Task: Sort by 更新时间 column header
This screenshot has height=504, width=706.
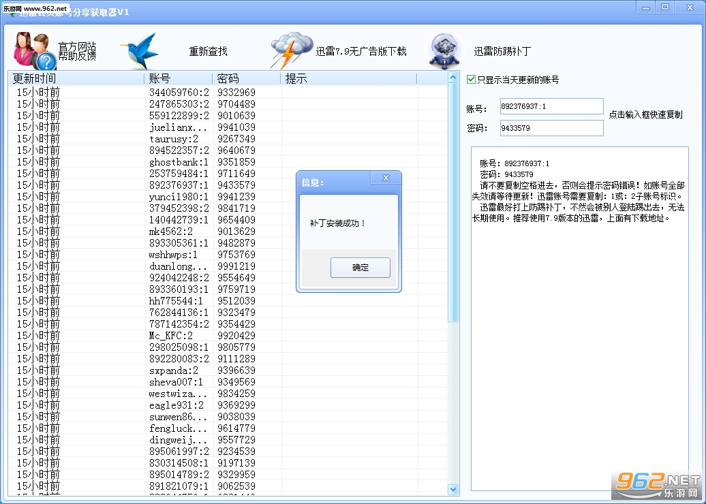Action: pyautogui.click(x=76, y=79)
